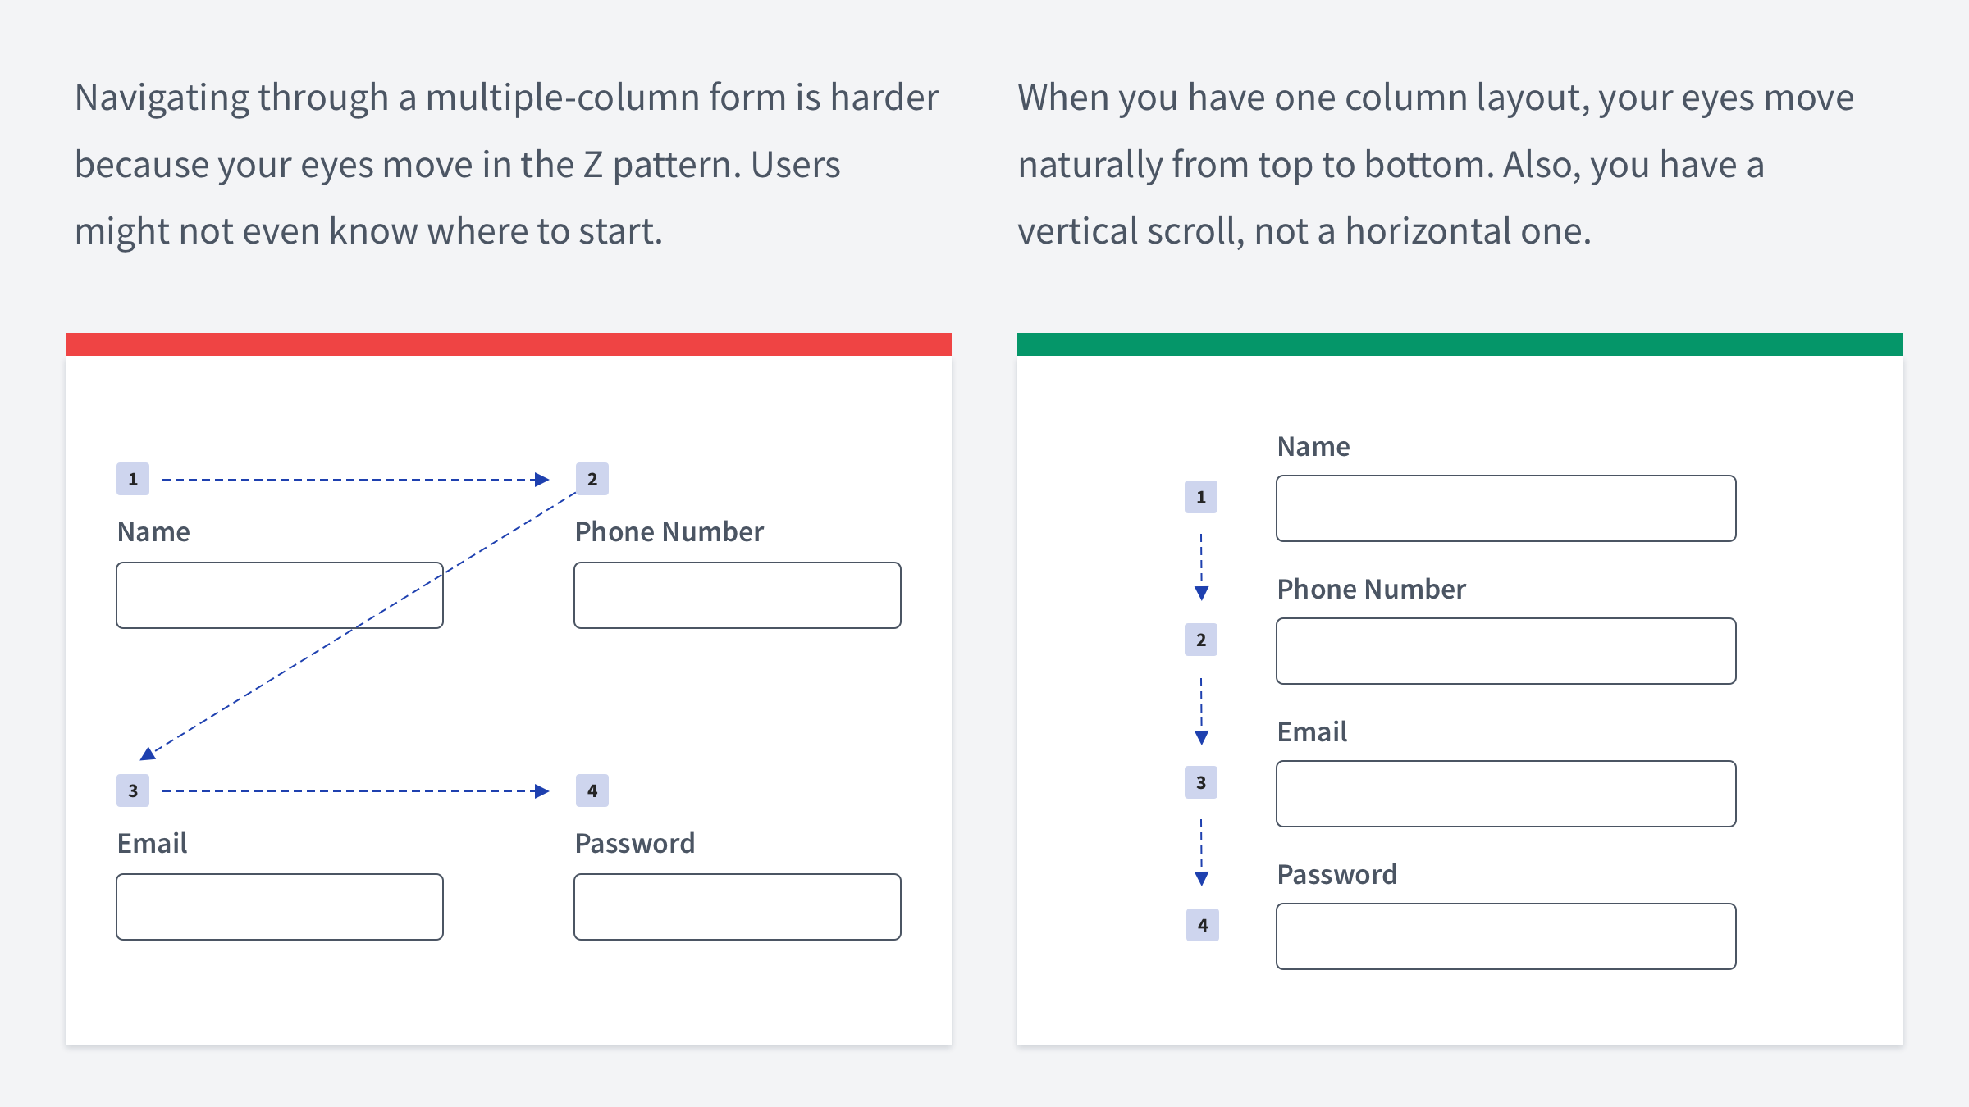Click the Password field in the two-column form
1969x1107 pixels.
click(x=737, y=907)
